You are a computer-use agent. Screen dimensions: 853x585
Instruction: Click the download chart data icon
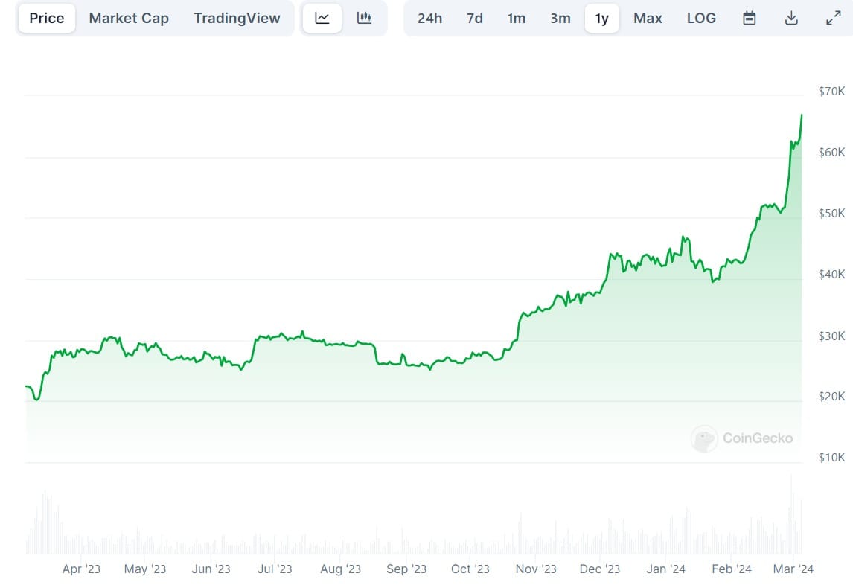coord(791,17)
